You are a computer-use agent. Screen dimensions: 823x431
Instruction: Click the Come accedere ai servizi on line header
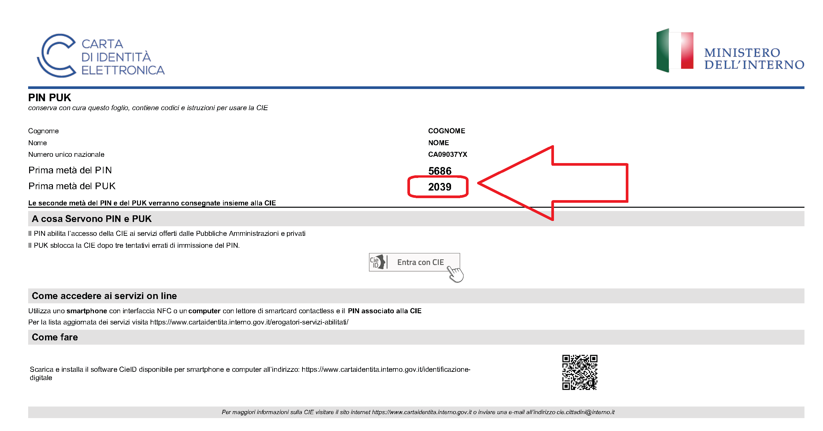(104, 296)
